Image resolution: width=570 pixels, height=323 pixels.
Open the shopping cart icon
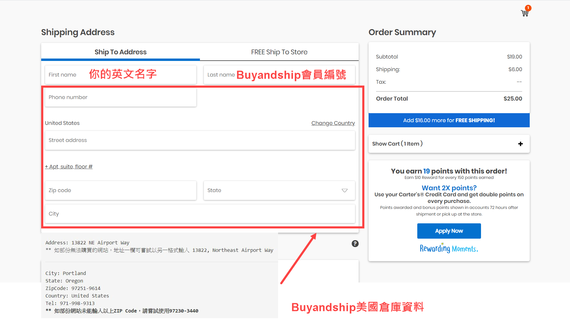tap(525, 13)
